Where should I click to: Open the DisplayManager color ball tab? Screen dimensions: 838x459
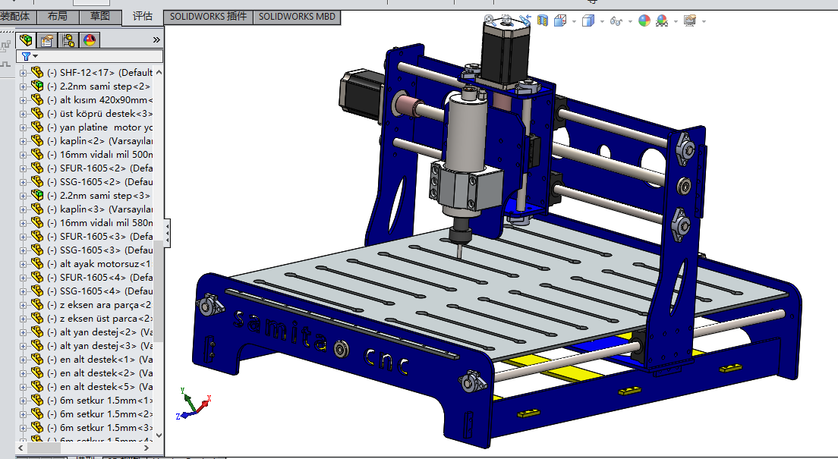click(90, 40)
